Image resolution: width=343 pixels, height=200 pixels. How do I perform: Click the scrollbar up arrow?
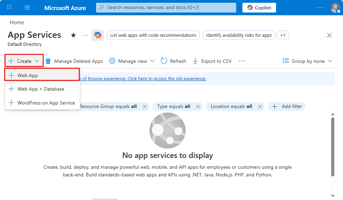click(x=333, y=114)
